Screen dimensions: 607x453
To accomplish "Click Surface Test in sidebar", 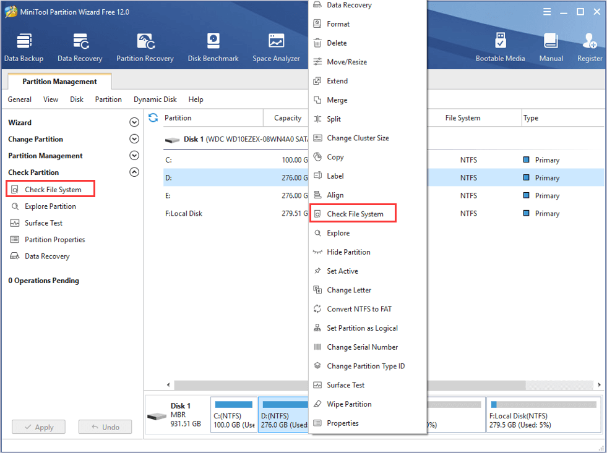I will click(x=36, y=223).
